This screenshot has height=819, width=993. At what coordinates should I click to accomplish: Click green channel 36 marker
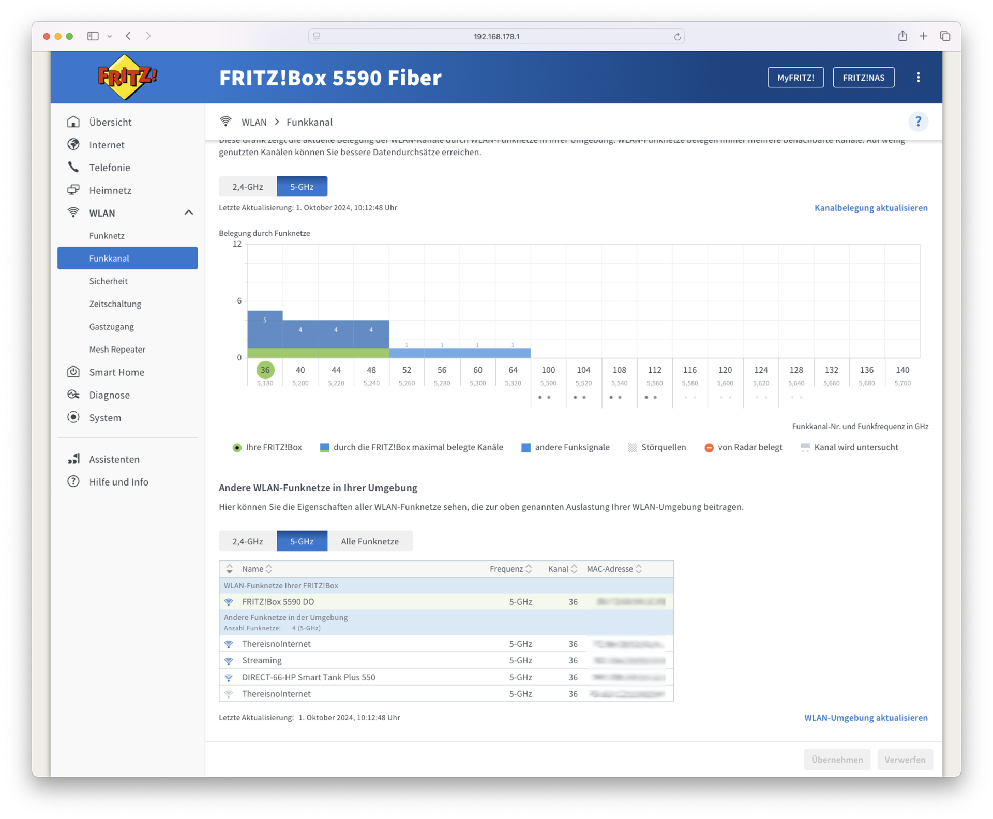265,370
